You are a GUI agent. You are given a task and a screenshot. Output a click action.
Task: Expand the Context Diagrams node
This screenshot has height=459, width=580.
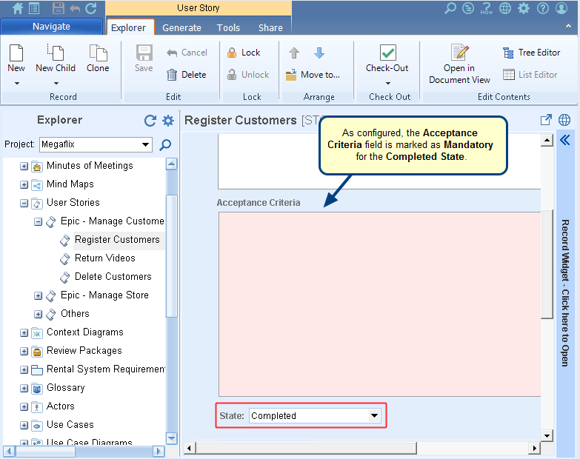[24, 333]
